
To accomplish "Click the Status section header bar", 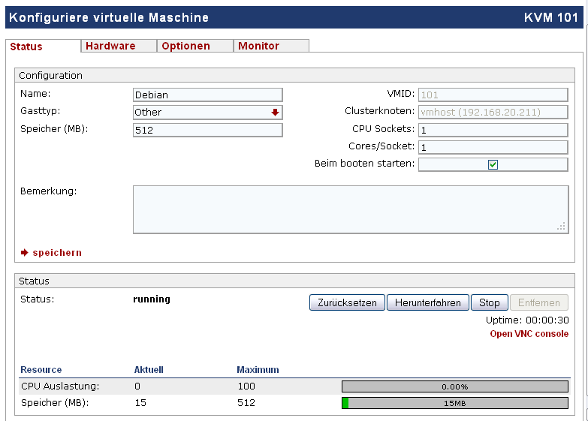I will click(x=294, y=281).
